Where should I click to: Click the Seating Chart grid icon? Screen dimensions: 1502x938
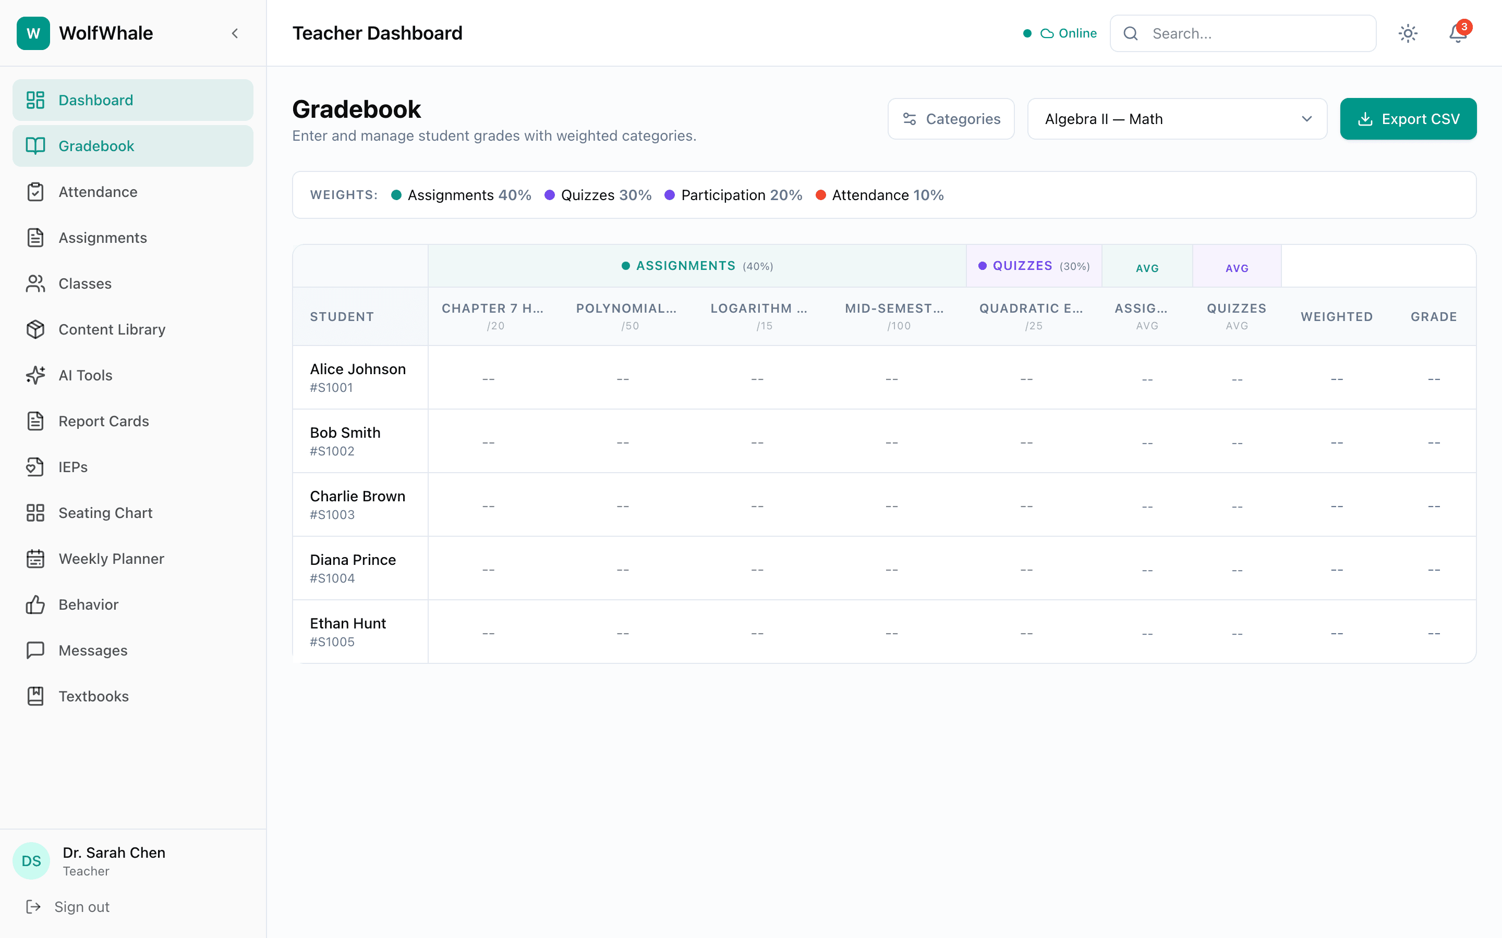click(35, 512)
